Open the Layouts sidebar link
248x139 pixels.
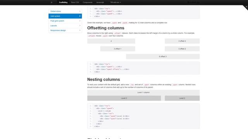[65, 25]
